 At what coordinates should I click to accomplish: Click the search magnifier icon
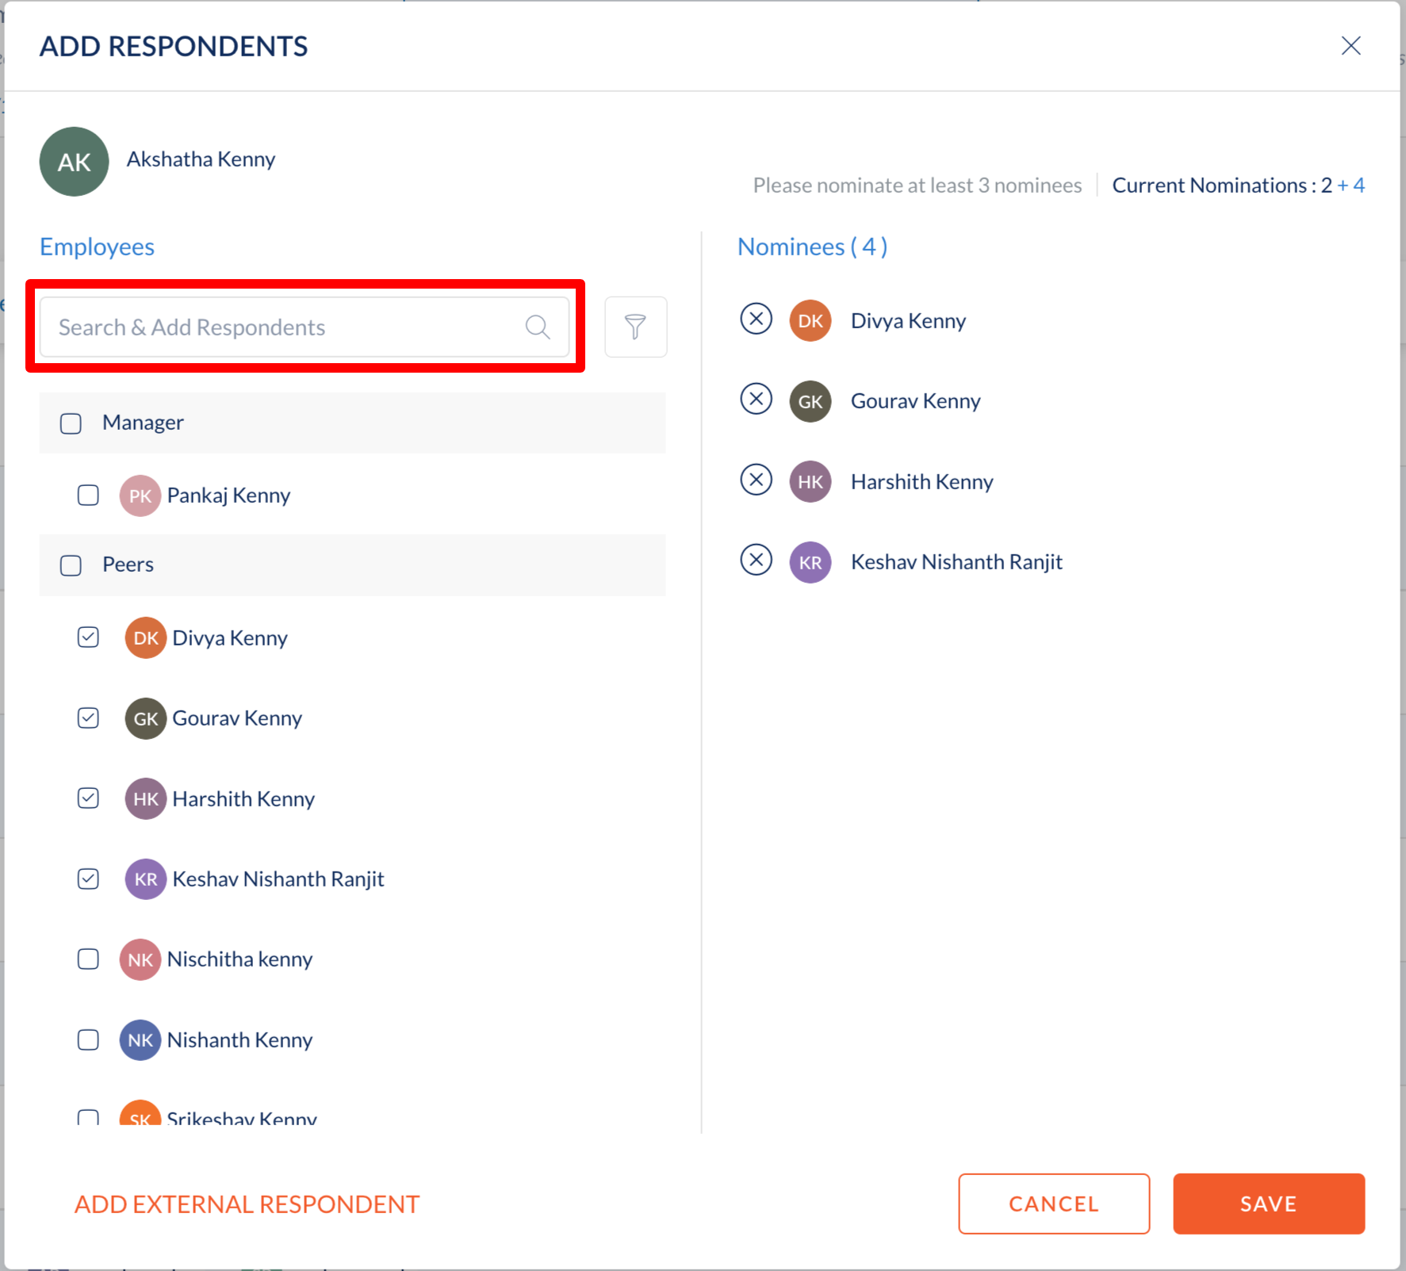click(x=538, y=327)
